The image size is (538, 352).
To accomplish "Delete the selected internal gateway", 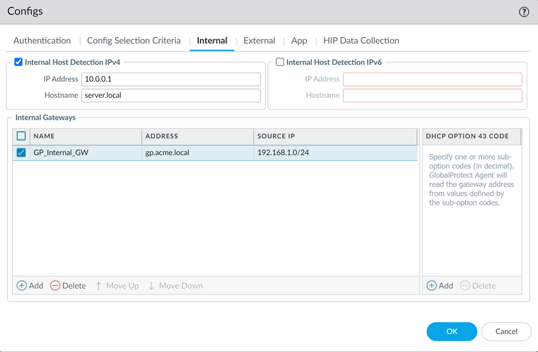I will click(68, 285).
